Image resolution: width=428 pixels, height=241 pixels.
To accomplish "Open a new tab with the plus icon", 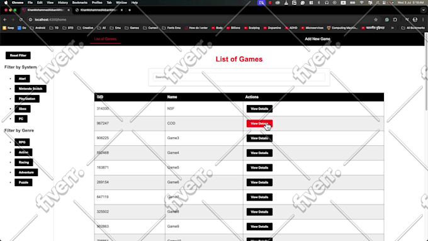I will pyautogui.click(x=130, y=10).
